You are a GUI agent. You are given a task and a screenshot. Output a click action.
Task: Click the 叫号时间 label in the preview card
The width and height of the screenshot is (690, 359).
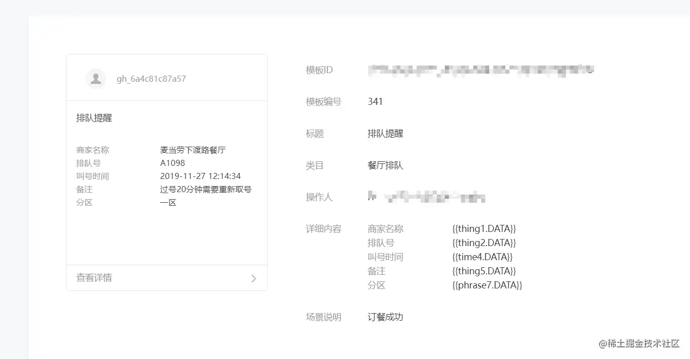93,176
